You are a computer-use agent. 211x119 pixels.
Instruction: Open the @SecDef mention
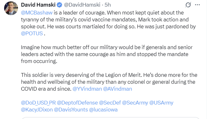pyautogui.click(x=110, y=103)
